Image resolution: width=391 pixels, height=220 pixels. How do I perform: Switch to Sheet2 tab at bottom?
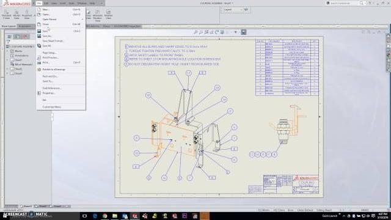[x=42, y=207]
